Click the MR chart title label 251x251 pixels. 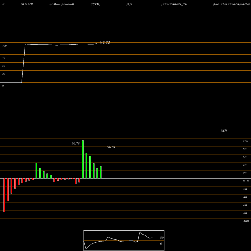224,131
